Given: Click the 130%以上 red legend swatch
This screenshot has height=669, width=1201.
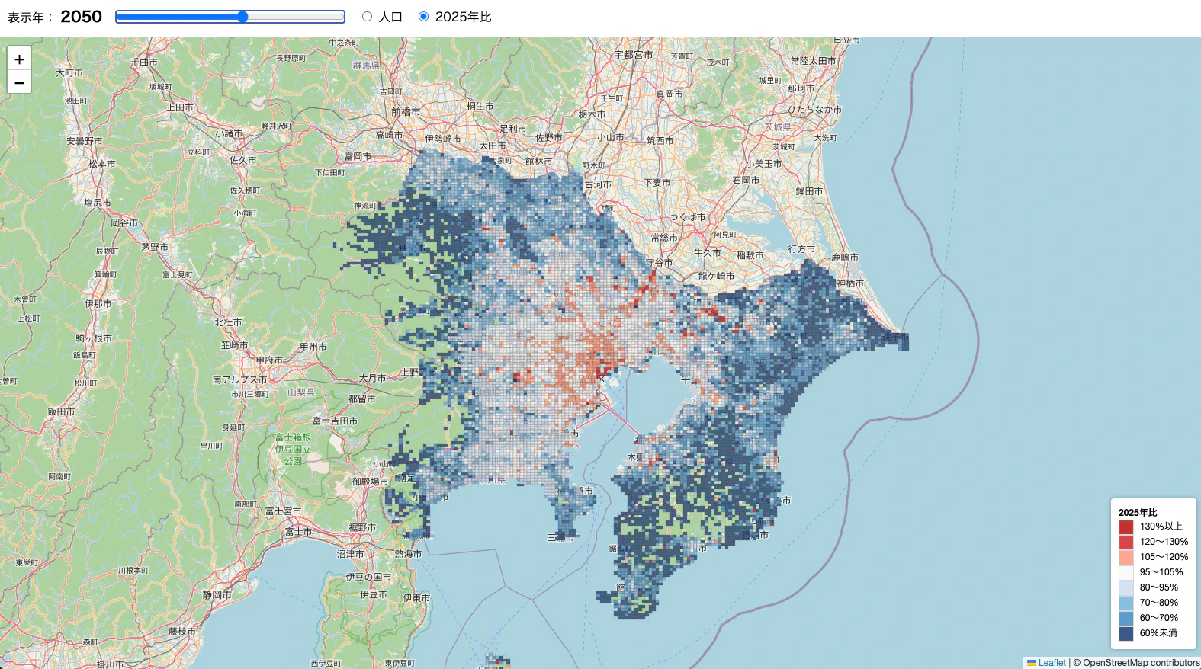Looking at the screenshot, I should click(x=1126, y=527).
